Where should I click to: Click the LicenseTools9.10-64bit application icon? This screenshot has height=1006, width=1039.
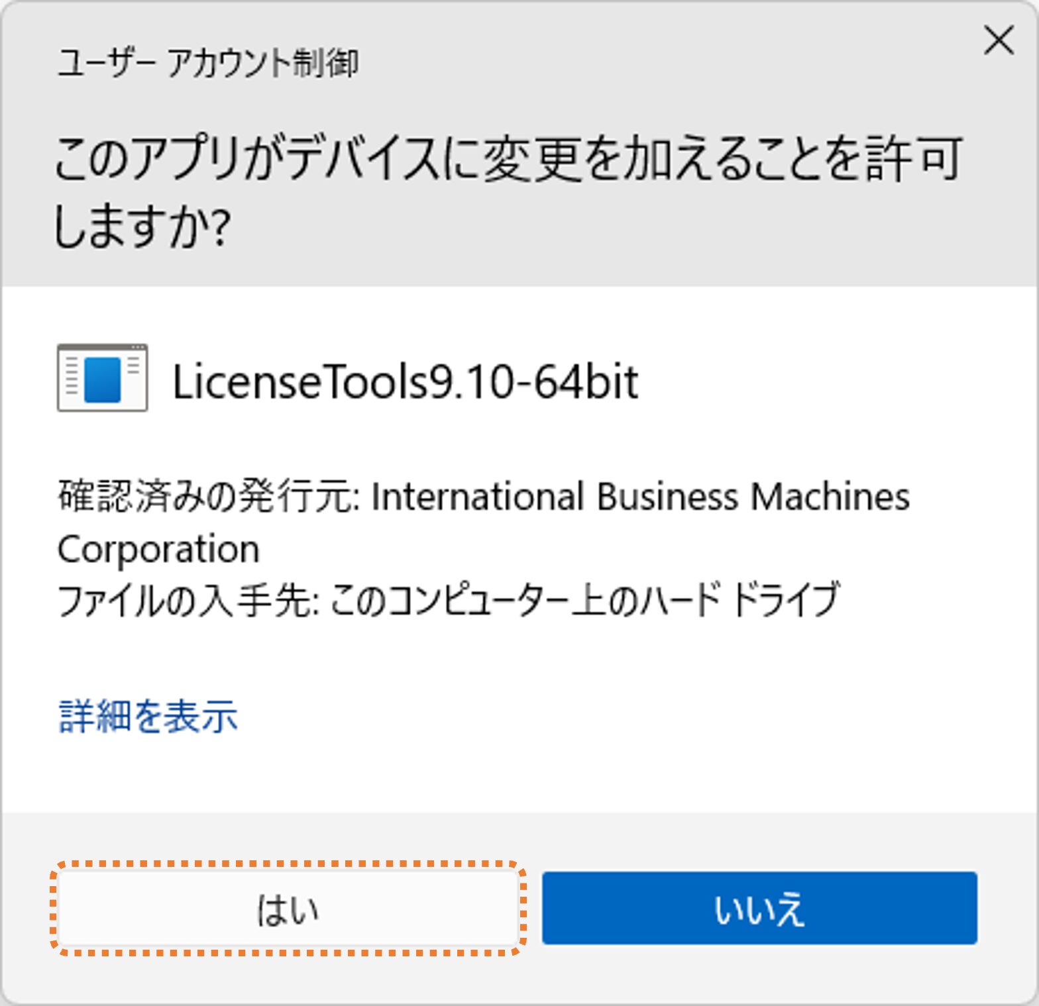tap(103, 378)
